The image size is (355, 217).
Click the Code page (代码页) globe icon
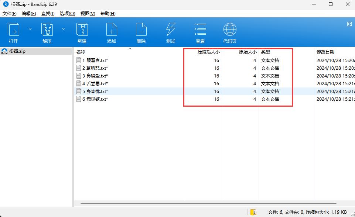click(x=230, y=30)
